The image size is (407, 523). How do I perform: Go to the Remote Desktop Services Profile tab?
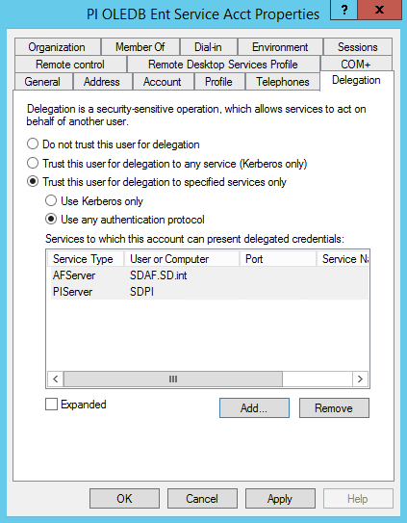223,65
